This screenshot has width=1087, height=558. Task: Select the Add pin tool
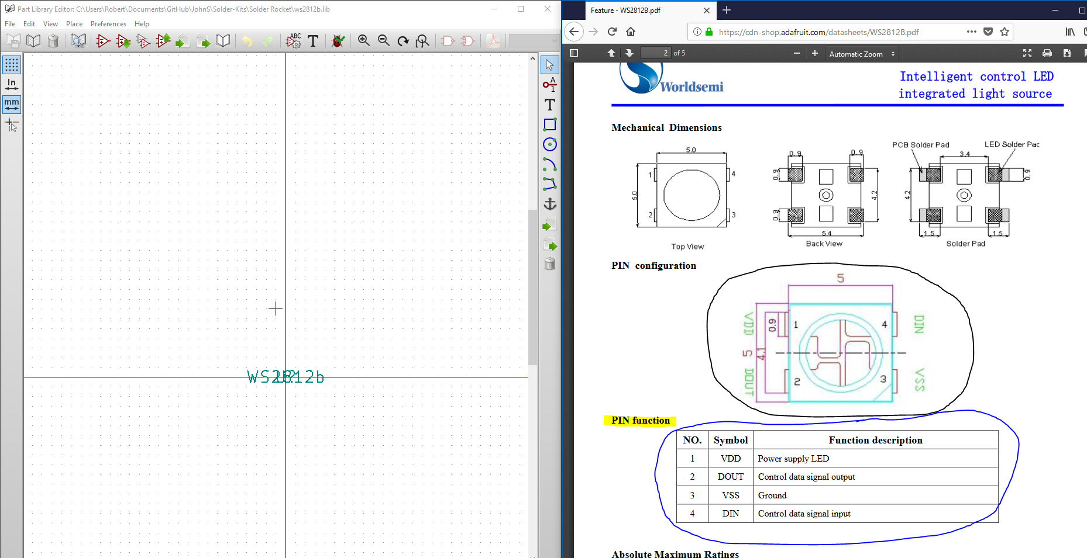coord(549,85)
